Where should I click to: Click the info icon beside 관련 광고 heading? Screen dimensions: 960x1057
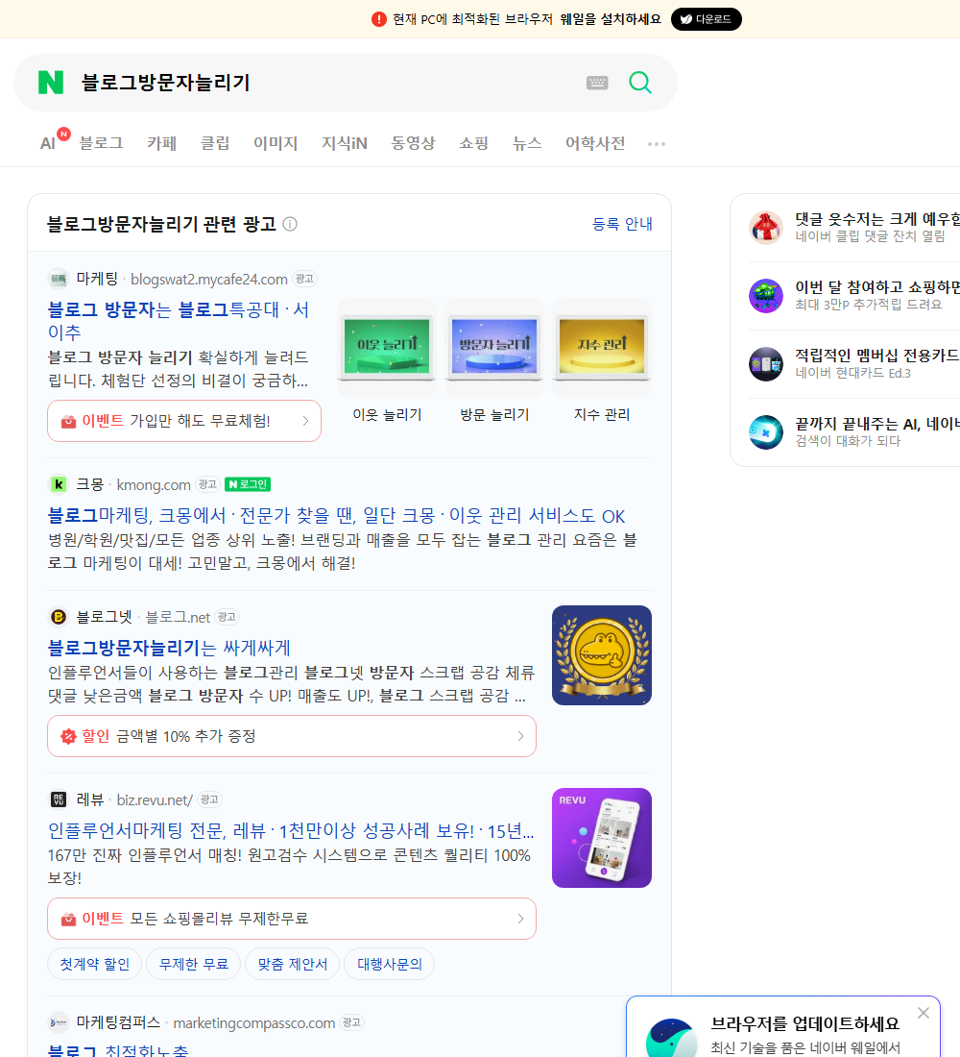click(x=290, y=224)
